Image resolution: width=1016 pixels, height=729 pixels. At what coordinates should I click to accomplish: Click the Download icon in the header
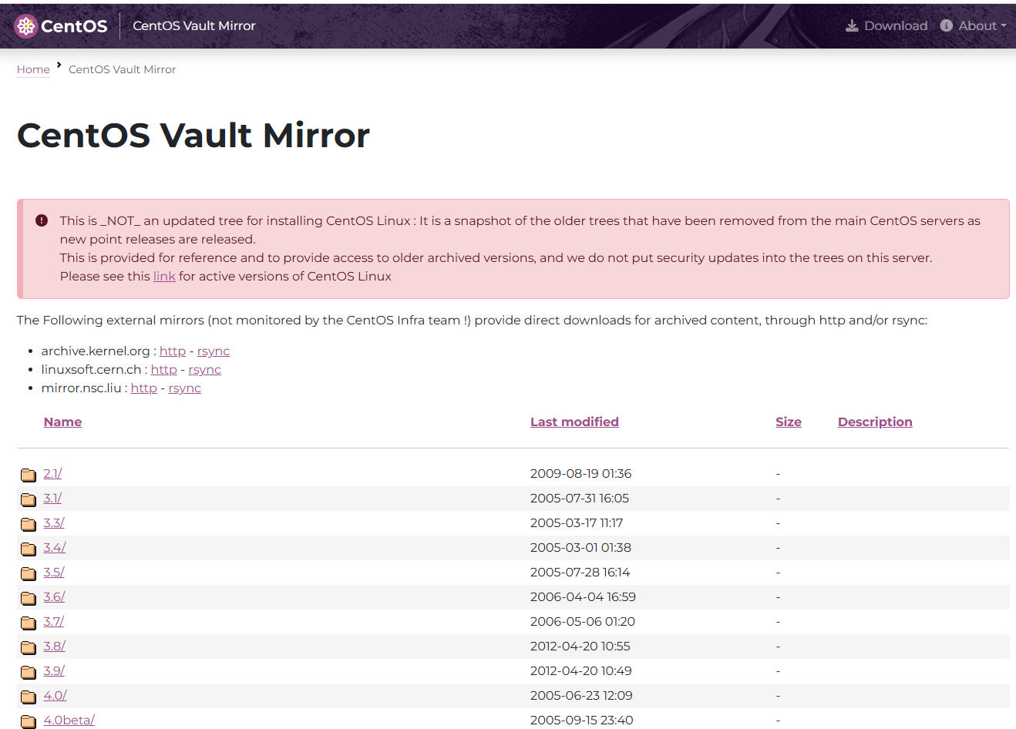[852, 25]
